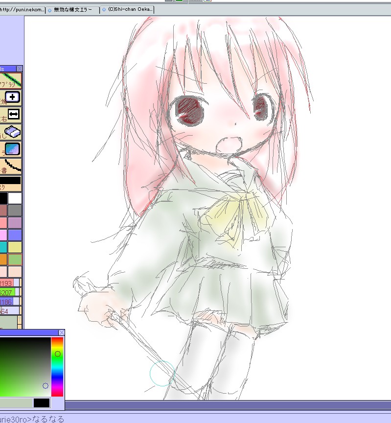The height and width of the screenshot is (423, 391).
Task: Select the airbrush tool with green stroke
Action: pos(11,80)
